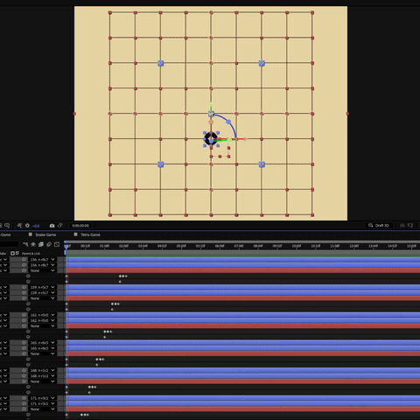The image size is (420, 420).
Task: Click the parent pick whip on the upper 156 row
Action: pyautogui.click(x=24, y=259)
